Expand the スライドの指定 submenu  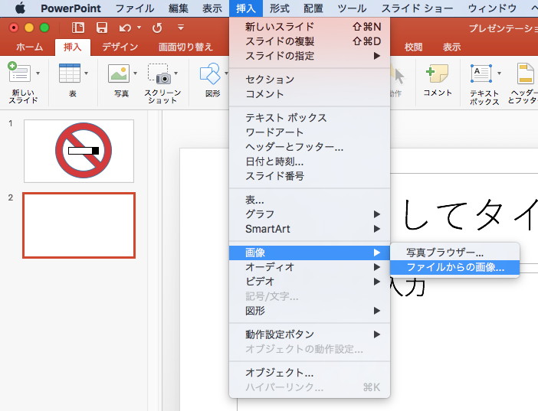[x=310, y=56]
